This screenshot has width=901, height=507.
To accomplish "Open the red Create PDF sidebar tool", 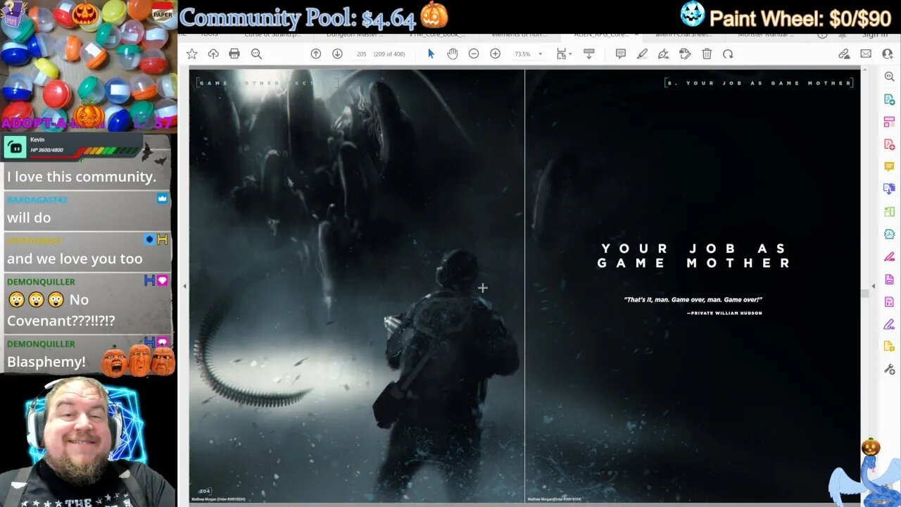I will click(x=890, y=144).
